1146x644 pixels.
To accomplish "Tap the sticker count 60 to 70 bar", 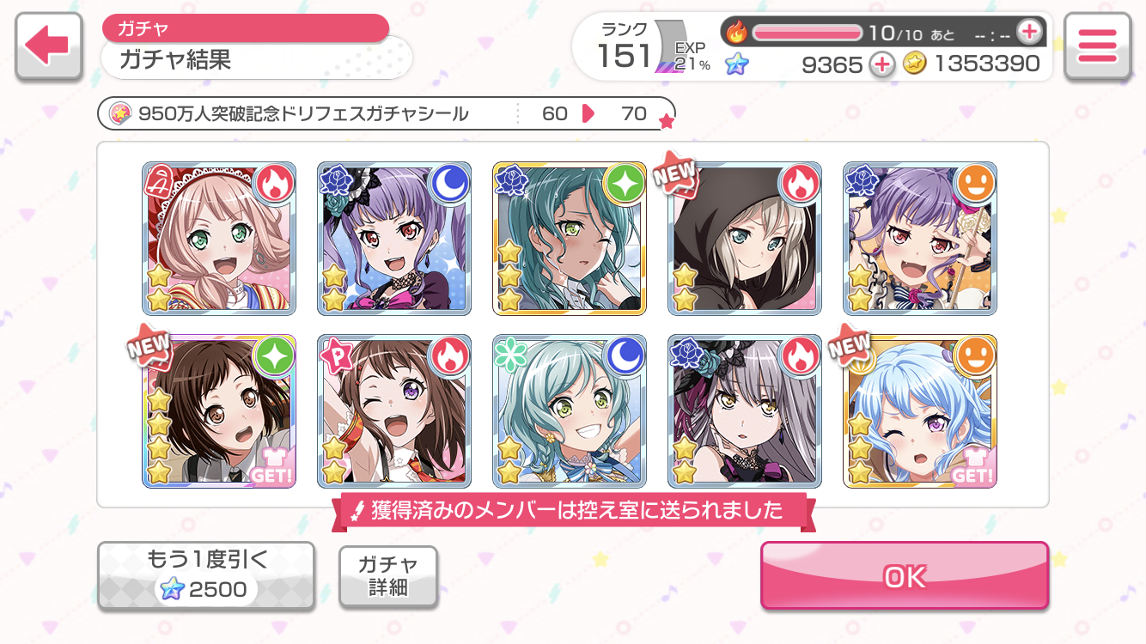I will click(387, 113).
